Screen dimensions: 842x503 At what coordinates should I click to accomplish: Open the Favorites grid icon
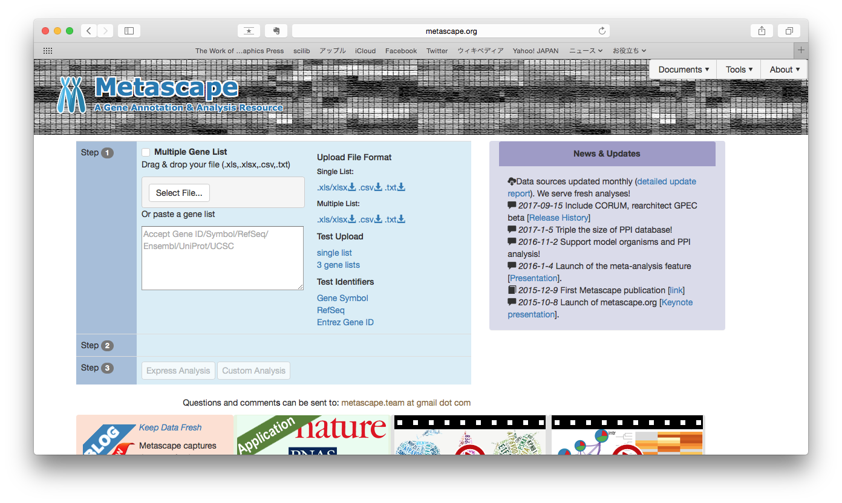pos(48,51)
